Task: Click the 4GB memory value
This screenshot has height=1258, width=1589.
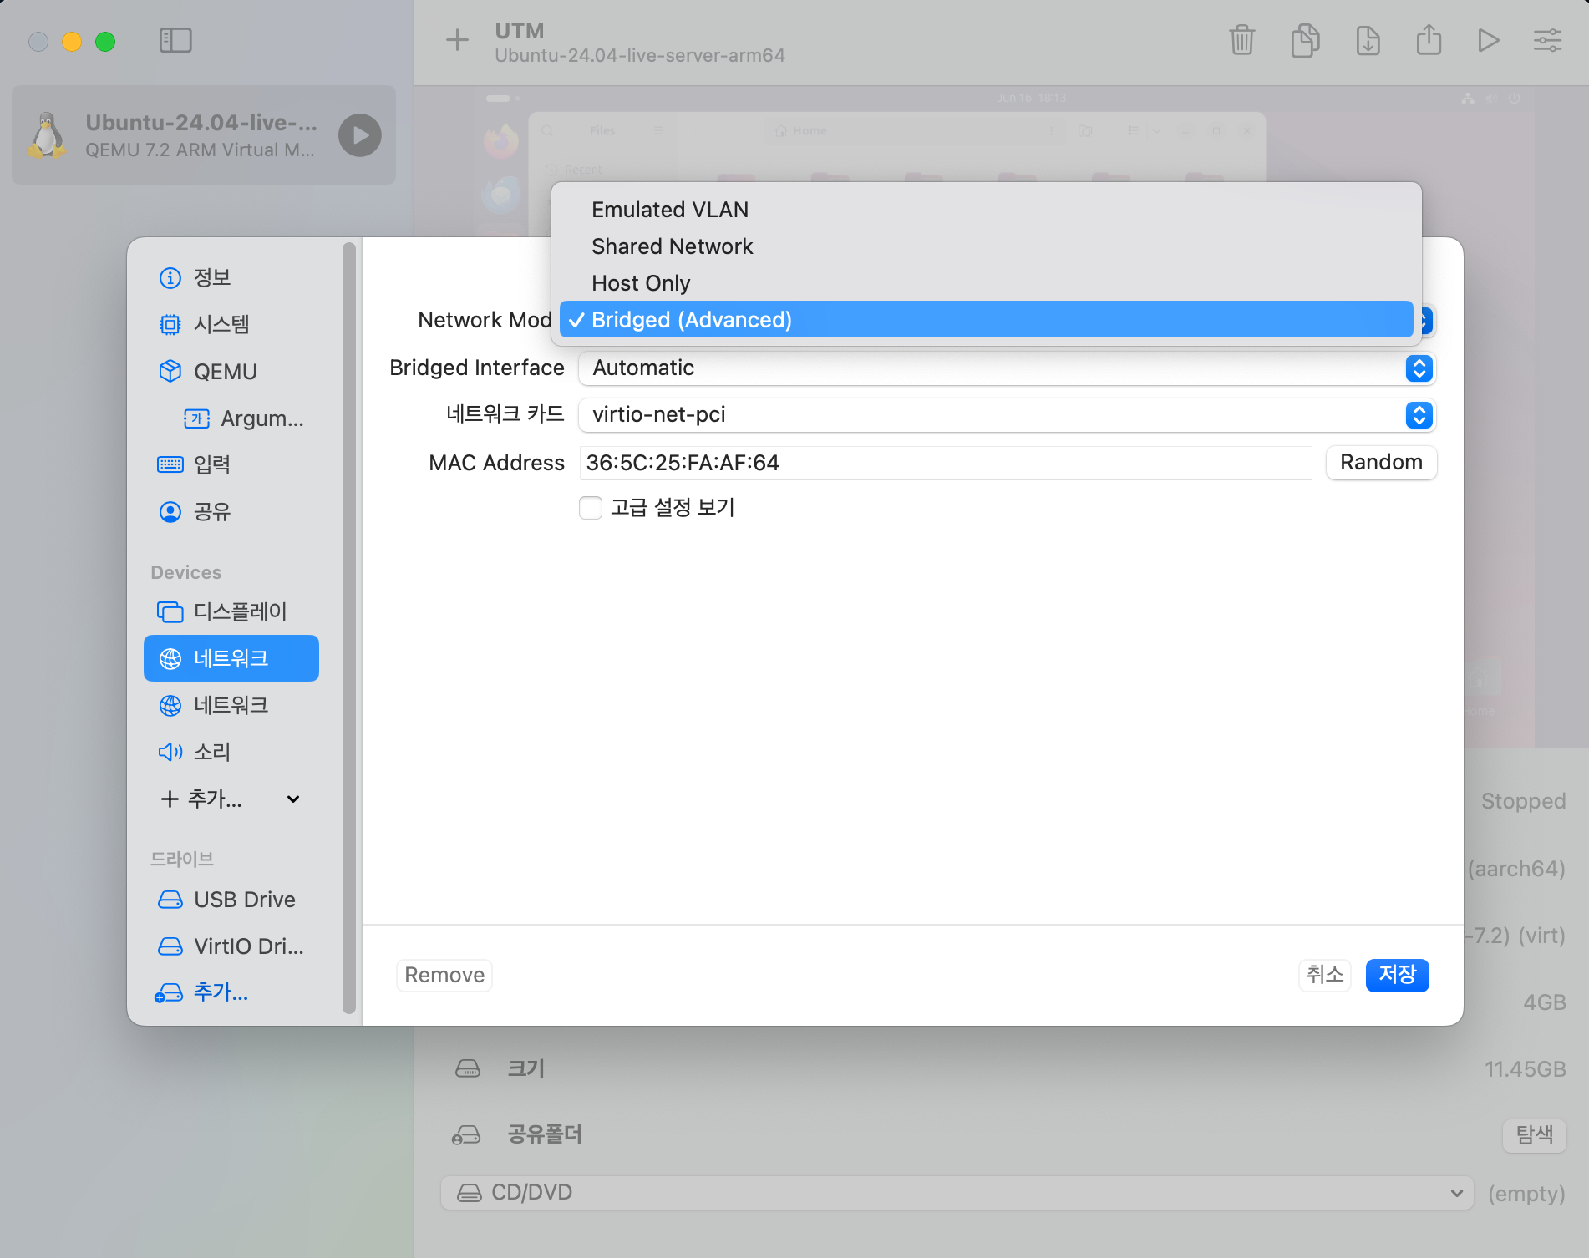Action: point(1544,1002)
